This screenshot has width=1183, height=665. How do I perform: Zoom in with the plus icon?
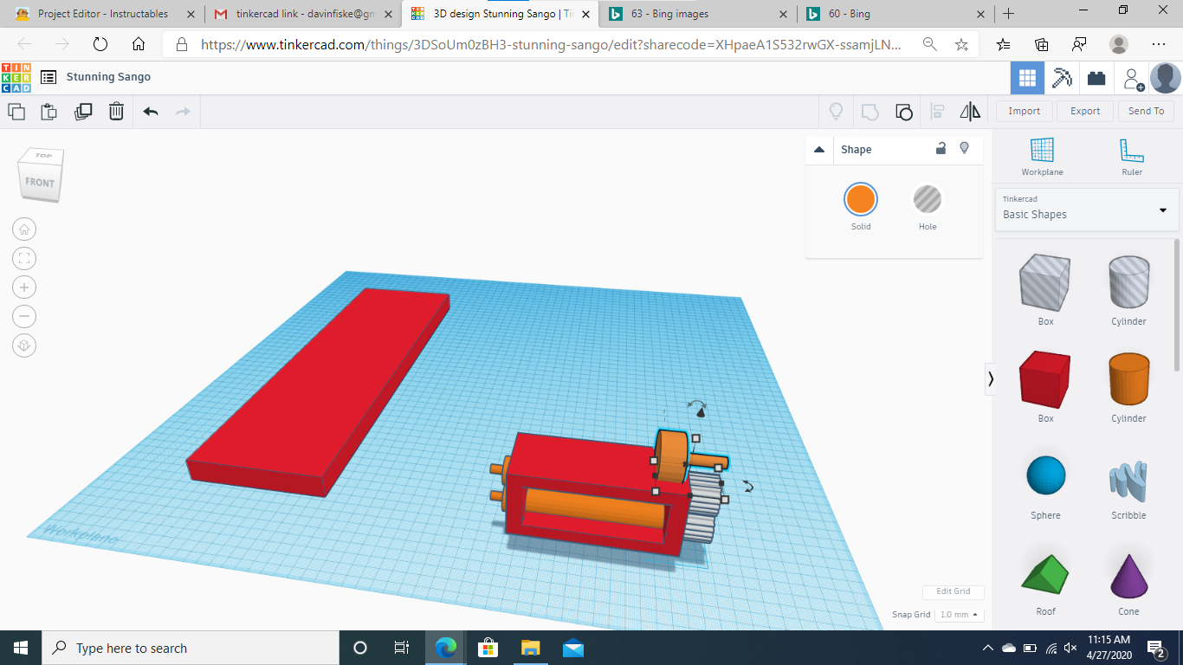[24, 287]
